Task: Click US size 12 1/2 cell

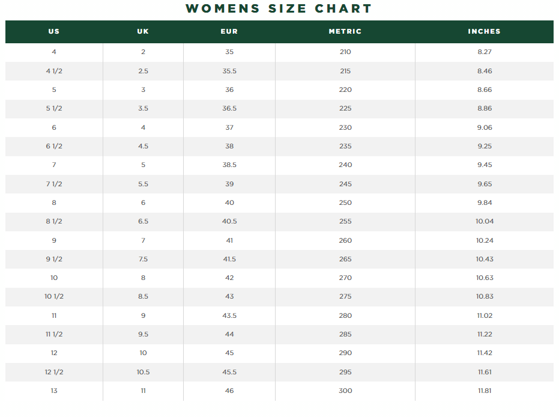Action: [54, 372]
